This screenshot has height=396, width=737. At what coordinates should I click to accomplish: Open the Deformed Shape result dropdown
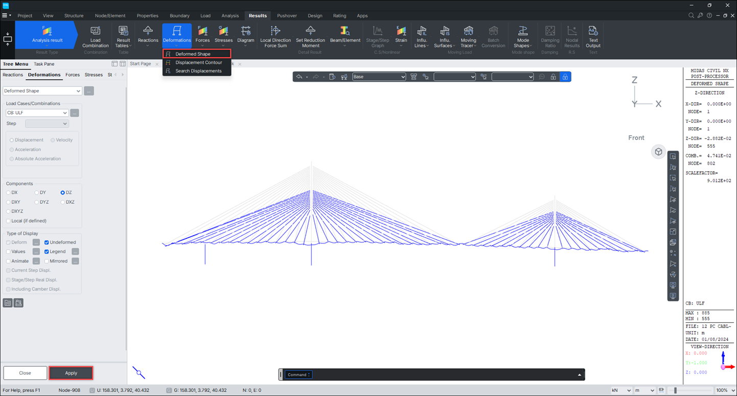tap(42, 91)
